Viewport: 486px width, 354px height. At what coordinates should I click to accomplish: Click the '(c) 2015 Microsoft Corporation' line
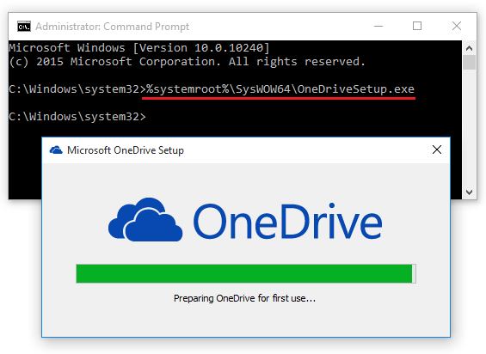[188, 62]
